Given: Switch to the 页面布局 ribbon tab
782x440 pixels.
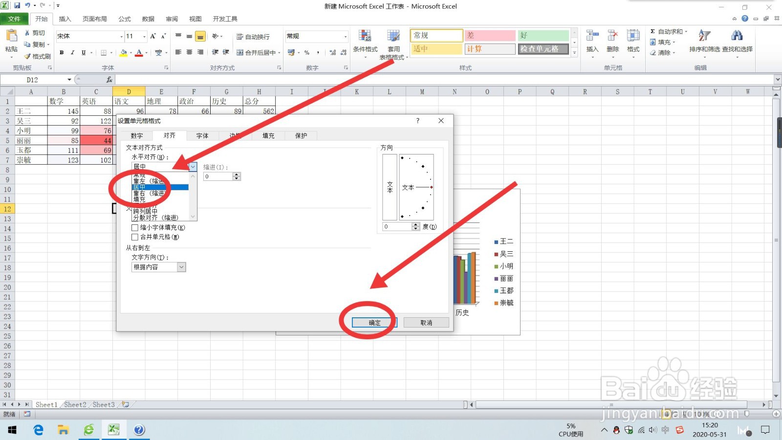Looking at the screenshot, I should click(95, 19).
